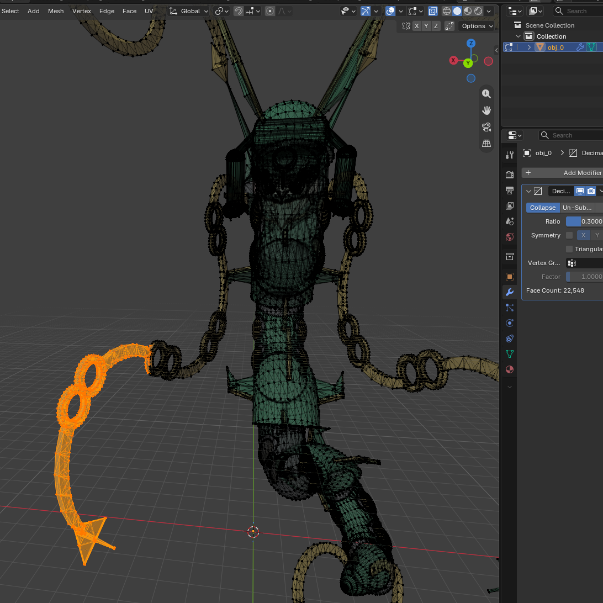603x603 pixels.
Task: Select the hand pan view icon
Action: (486, 110)
